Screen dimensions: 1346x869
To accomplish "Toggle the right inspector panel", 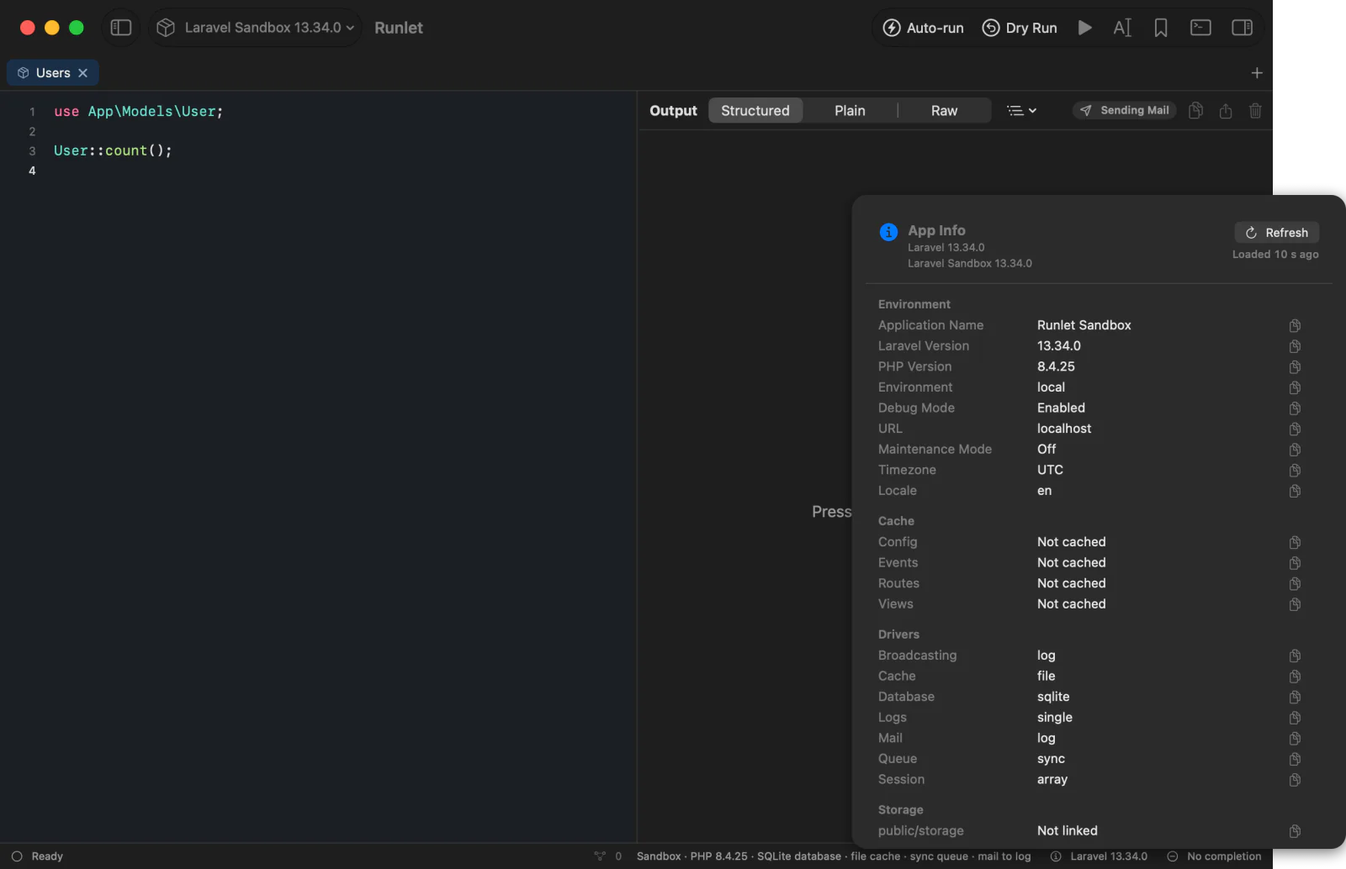I will click(1242, 28).
